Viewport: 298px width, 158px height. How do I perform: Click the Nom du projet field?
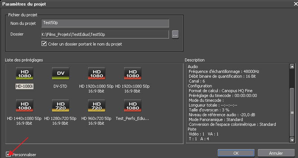pos(105,23)
